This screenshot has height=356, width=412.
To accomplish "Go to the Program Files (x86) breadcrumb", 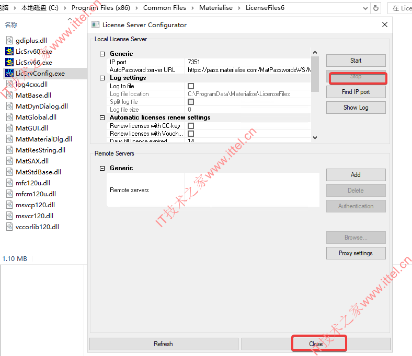I will click(101, 8).
